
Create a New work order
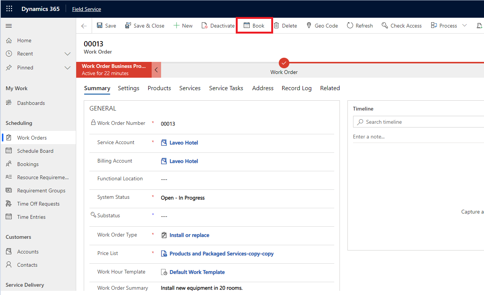point(183,26)
